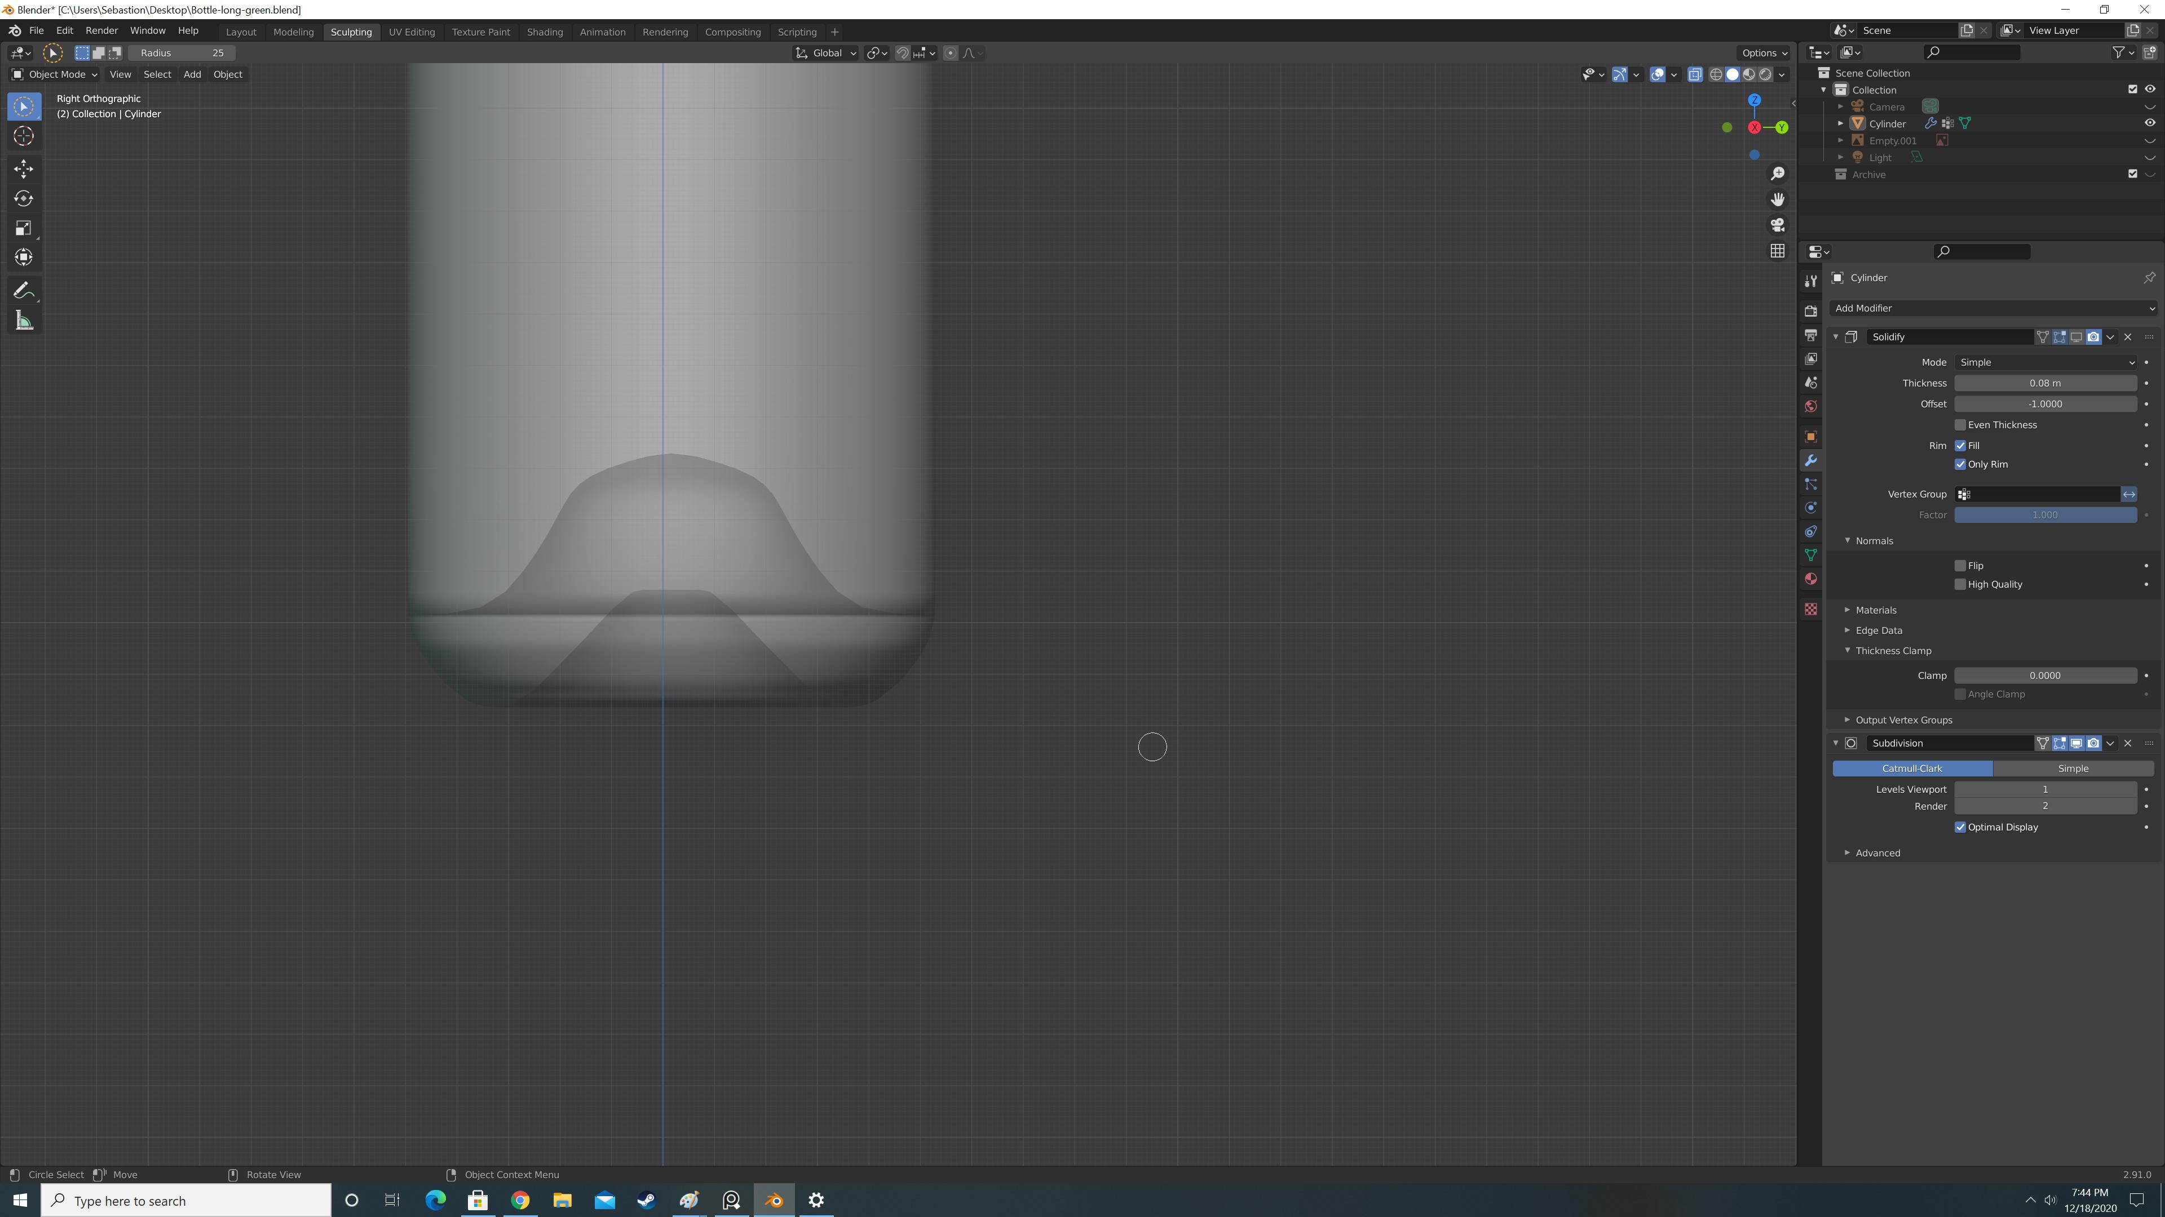Viewport: 2165px width, 1217px height.
Task: Open the Texture properties tab
Action: tap(1810, 609)
